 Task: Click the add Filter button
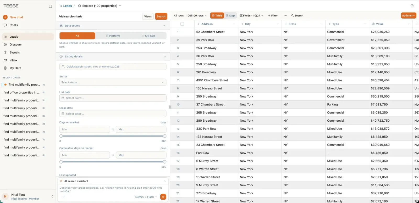(x=273, y=15)
